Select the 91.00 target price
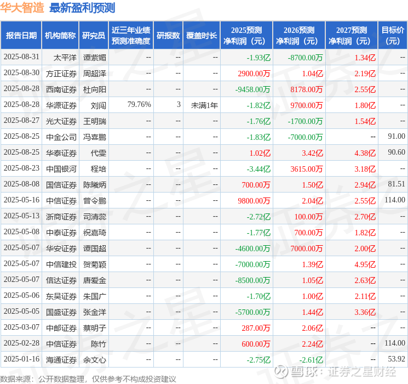 (x=396, y=137)
